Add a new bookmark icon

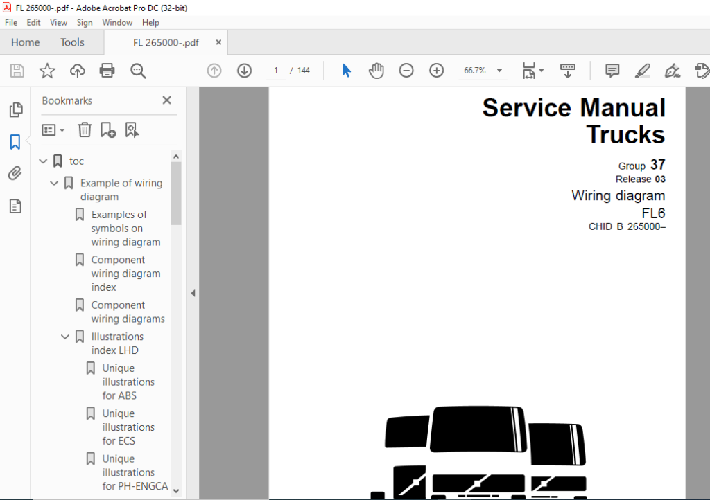[107, 130]
